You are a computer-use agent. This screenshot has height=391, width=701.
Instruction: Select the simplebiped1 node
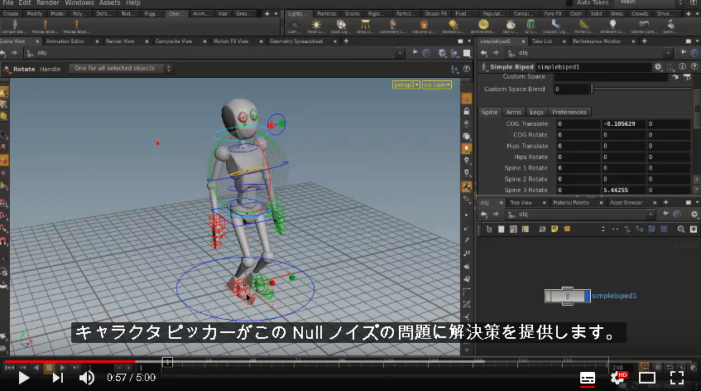coord(567,296)
